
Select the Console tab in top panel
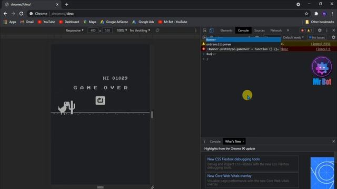[x=243, y=30]
